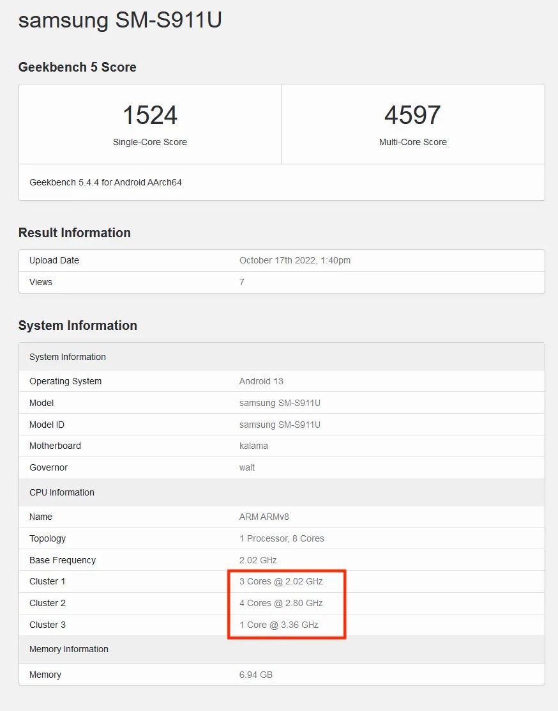
Task: Click the Governor value walt
Action: (x=247, y=467)
